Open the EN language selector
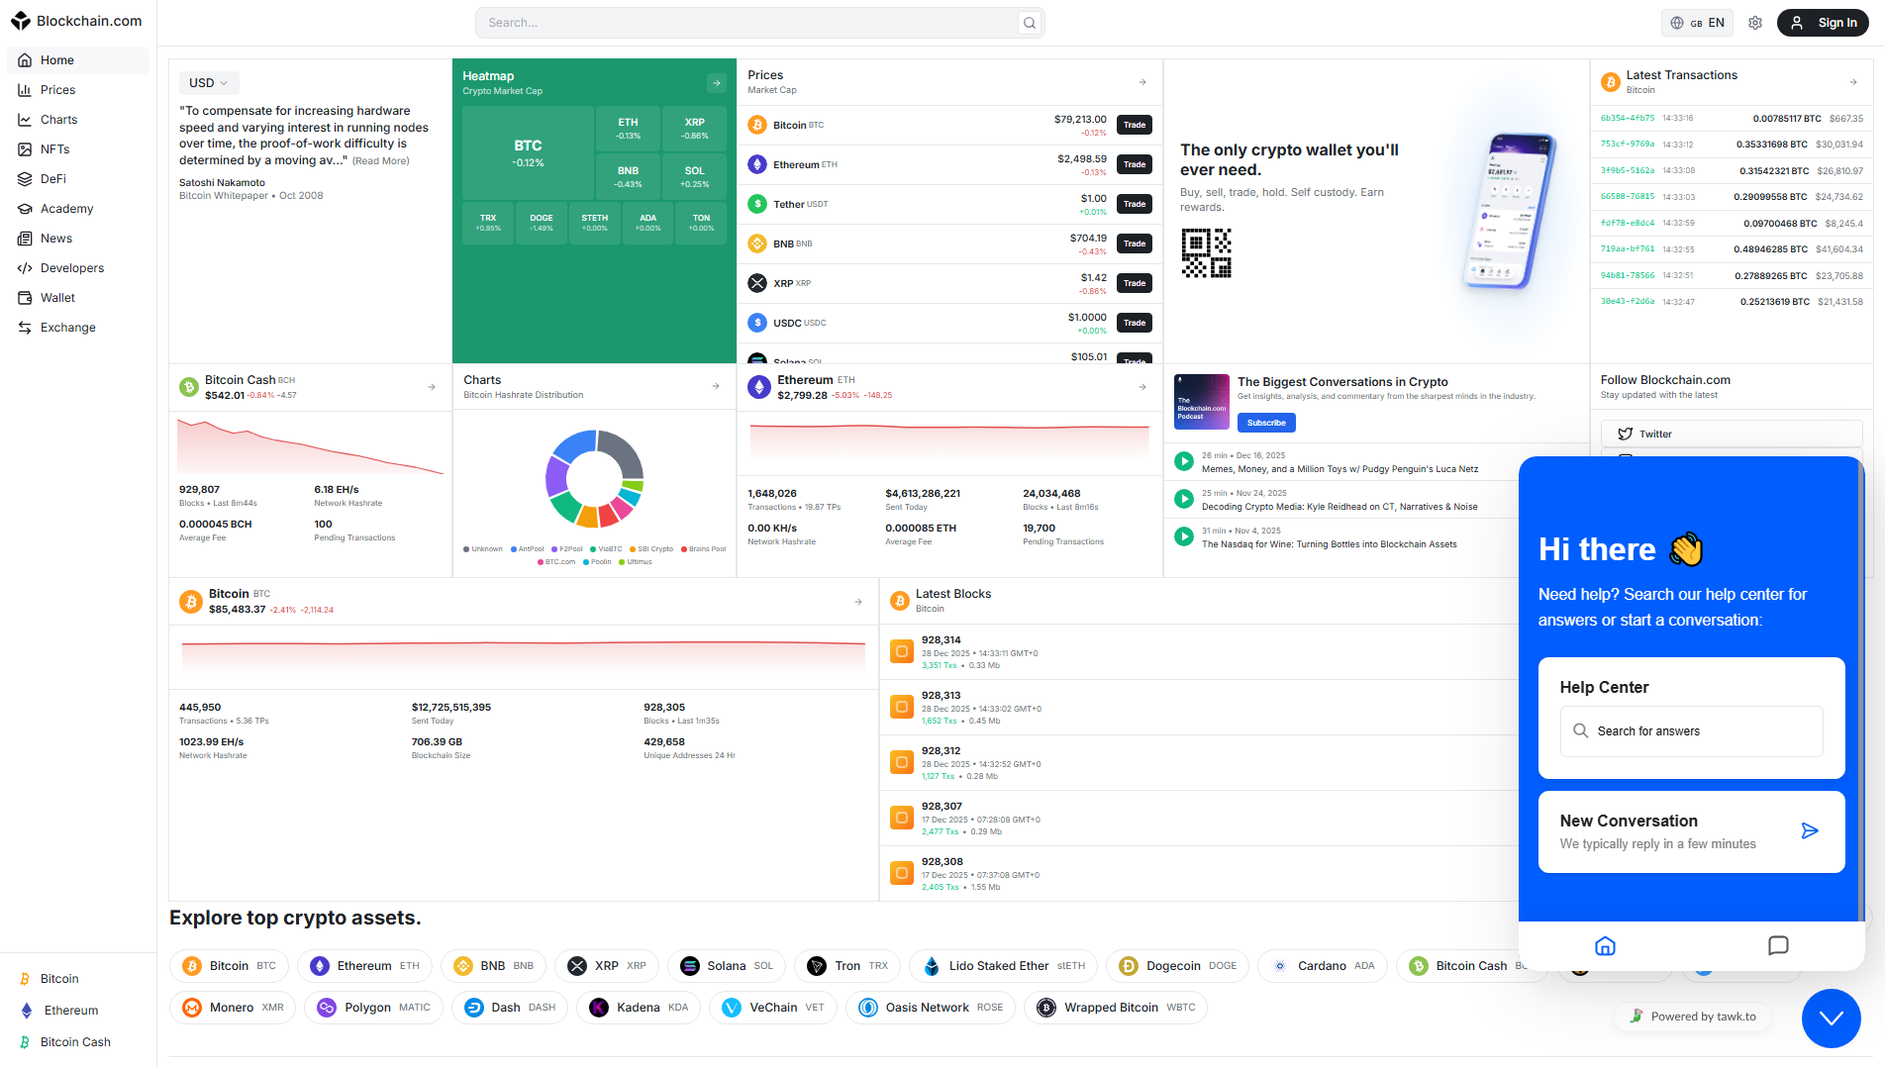Viewport: 1885px width, 1067px height. tap(1697, 23)
